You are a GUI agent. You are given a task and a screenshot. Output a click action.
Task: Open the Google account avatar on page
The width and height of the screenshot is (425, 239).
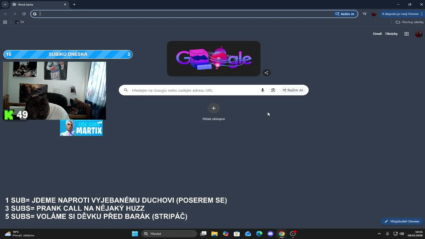coord(419,34)
